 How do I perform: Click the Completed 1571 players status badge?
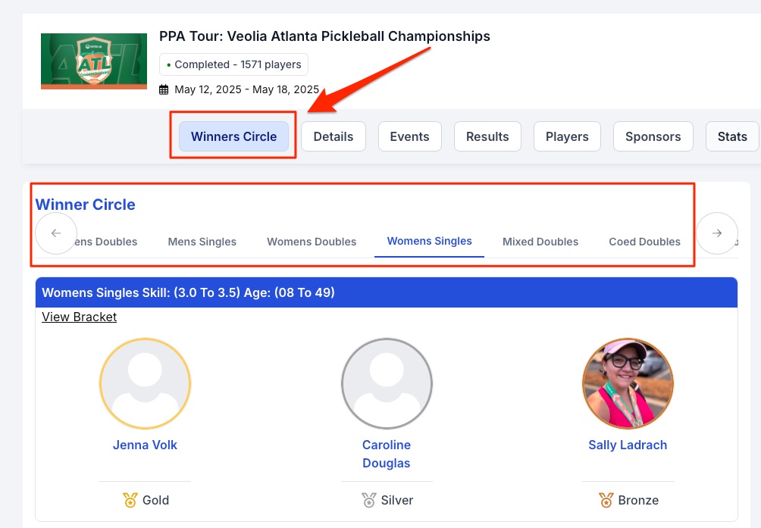pos(233,64)
